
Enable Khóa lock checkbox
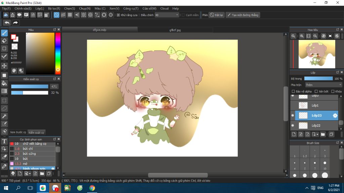pyautogui.click(x=333, y=91)
